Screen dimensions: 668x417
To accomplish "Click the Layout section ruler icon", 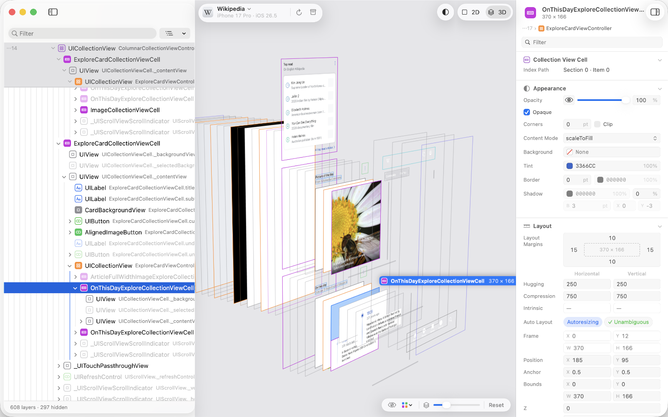I will [527, 226].
